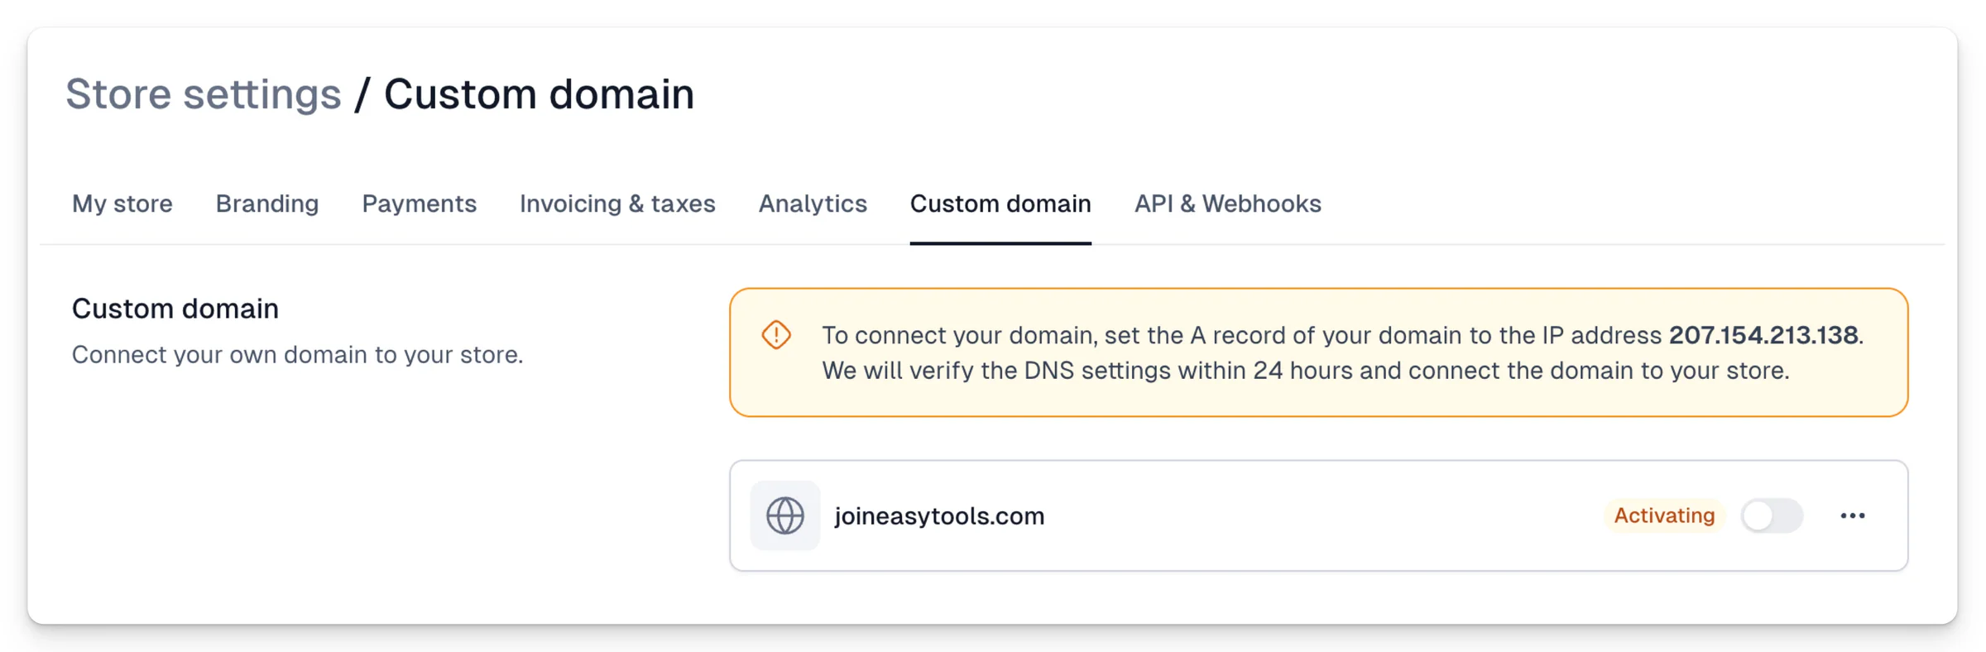
Task: Click the breadcrumb slash separator
Action: 362,93
